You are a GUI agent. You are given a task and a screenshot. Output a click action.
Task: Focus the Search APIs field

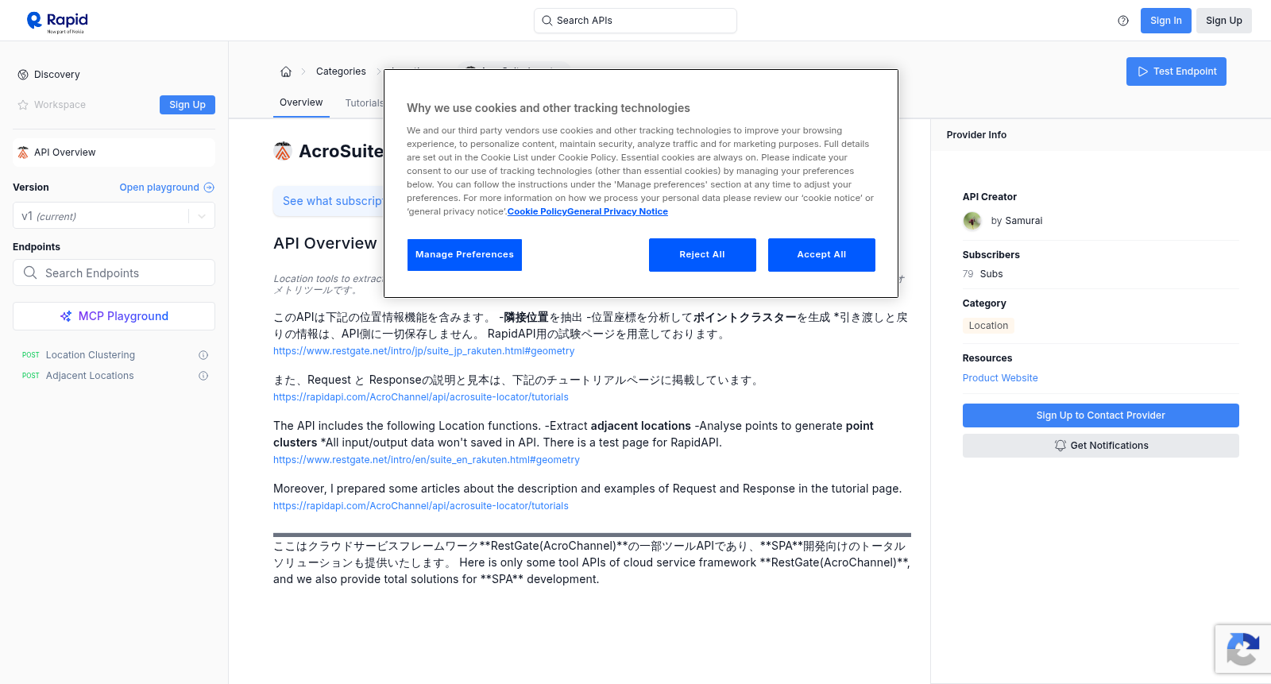(635, 21)
